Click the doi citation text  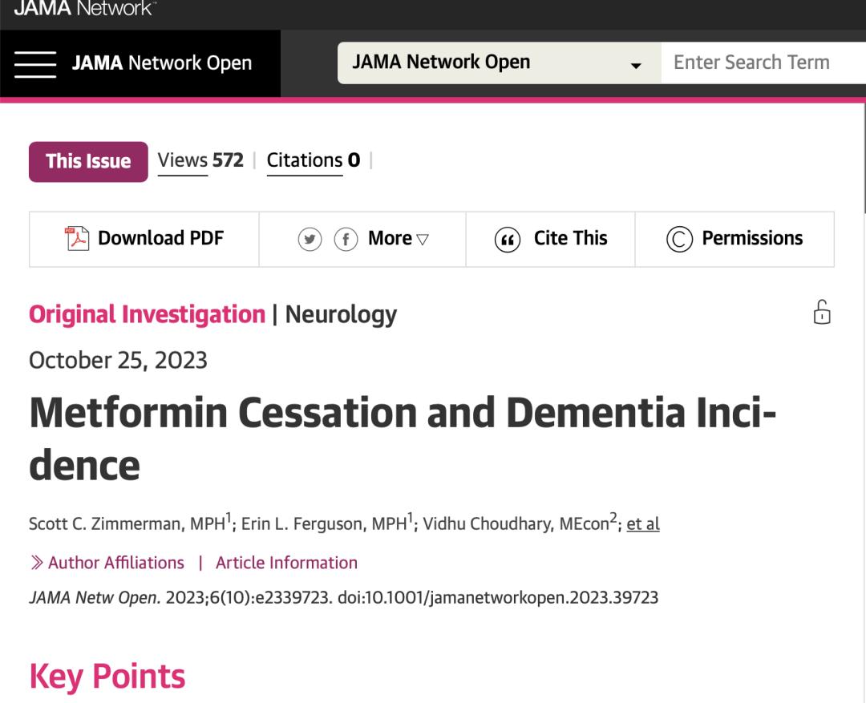click(498, 597)
